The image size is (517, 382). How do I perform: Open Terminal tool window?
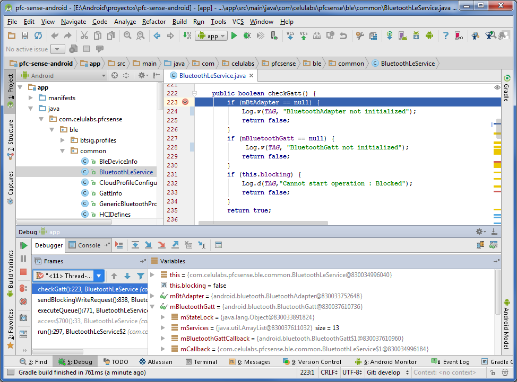[x=202, y=362]
